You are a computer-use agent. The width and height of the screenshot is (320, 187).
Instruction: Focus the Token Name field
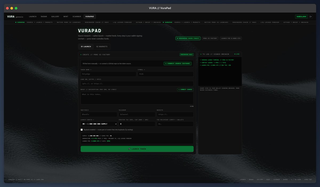coord(108,74)
